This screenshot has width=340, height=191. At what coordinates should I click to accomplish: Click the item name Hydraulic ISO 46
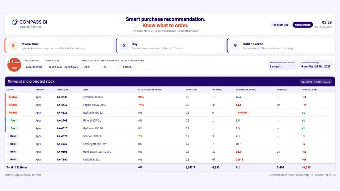[93, 128]
